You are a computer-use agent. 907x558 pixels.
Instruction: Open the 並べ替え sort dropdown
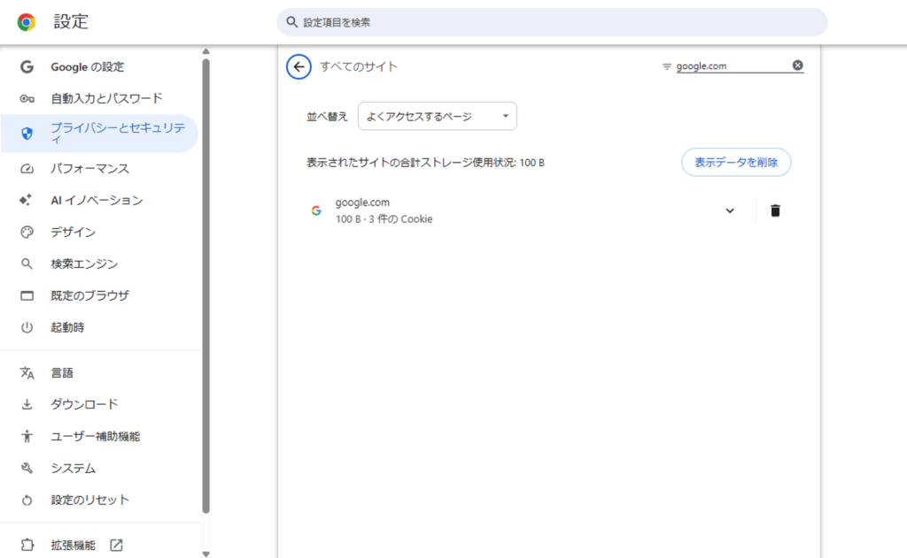(x=438, y=116)
